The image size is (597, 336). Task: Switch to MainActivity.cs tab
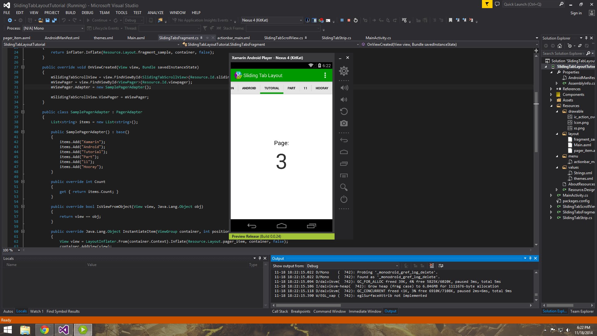tap(378, 38)
